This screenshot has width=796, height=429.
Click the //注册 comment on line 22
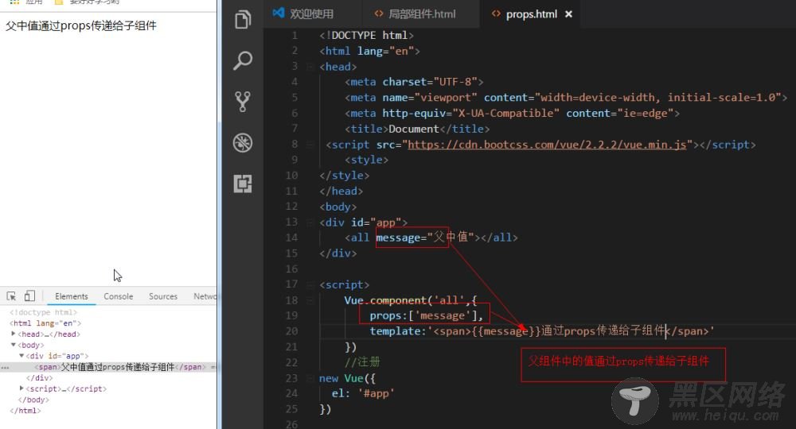click(x=362, y=362)
